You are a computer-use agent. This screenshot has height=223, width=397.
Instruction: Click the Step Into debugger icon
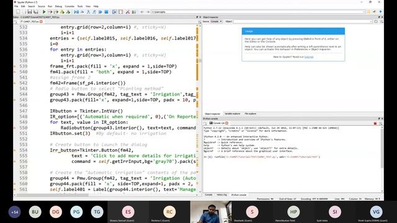pyautogui.click(x=88, y=12)
